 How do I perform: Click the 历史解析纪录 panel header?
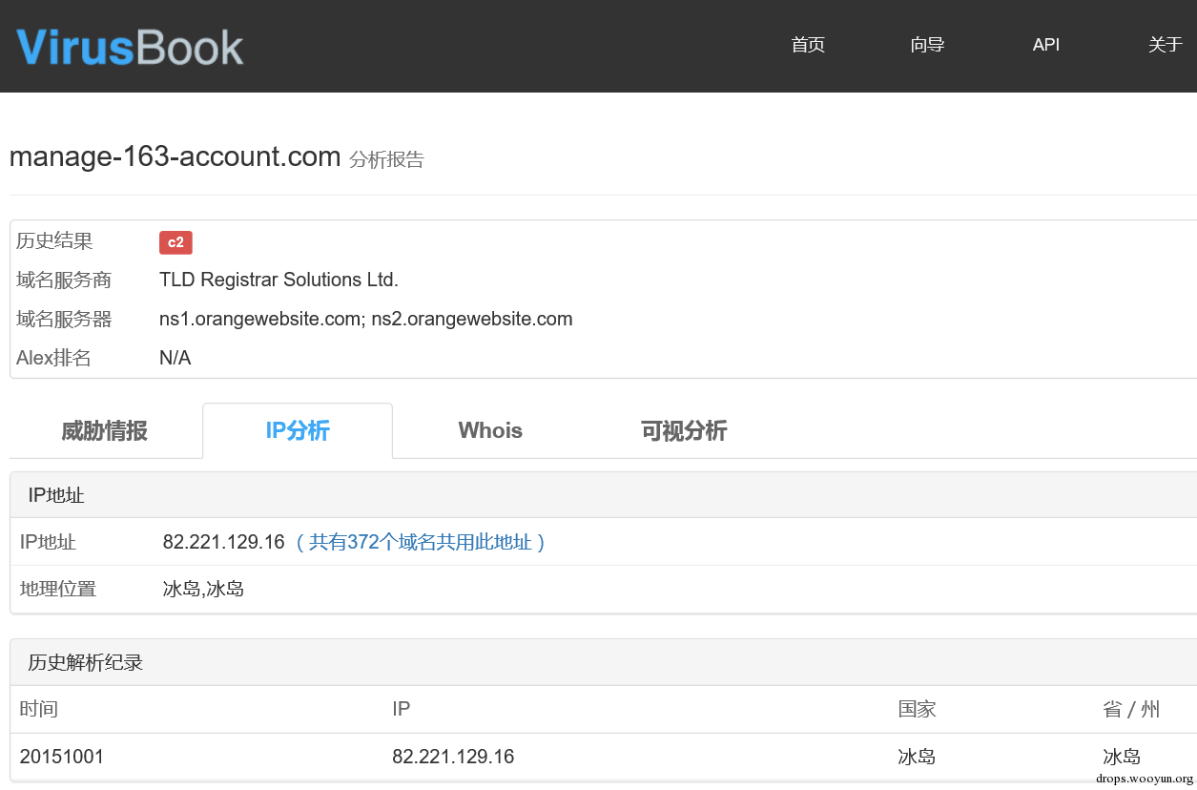click(x=603, y=662)
